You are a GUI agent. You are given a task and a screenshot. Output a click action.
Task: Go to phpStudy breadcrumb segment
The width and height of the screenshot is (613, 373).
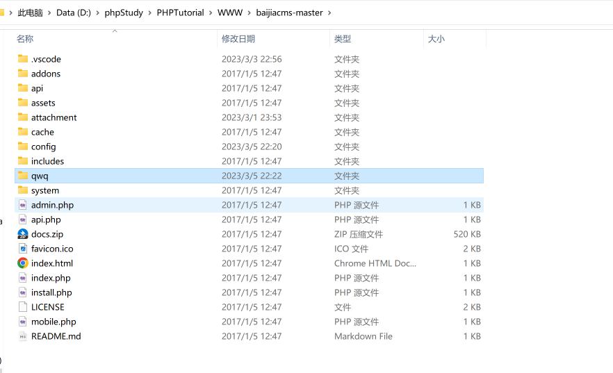coord(124,13)
